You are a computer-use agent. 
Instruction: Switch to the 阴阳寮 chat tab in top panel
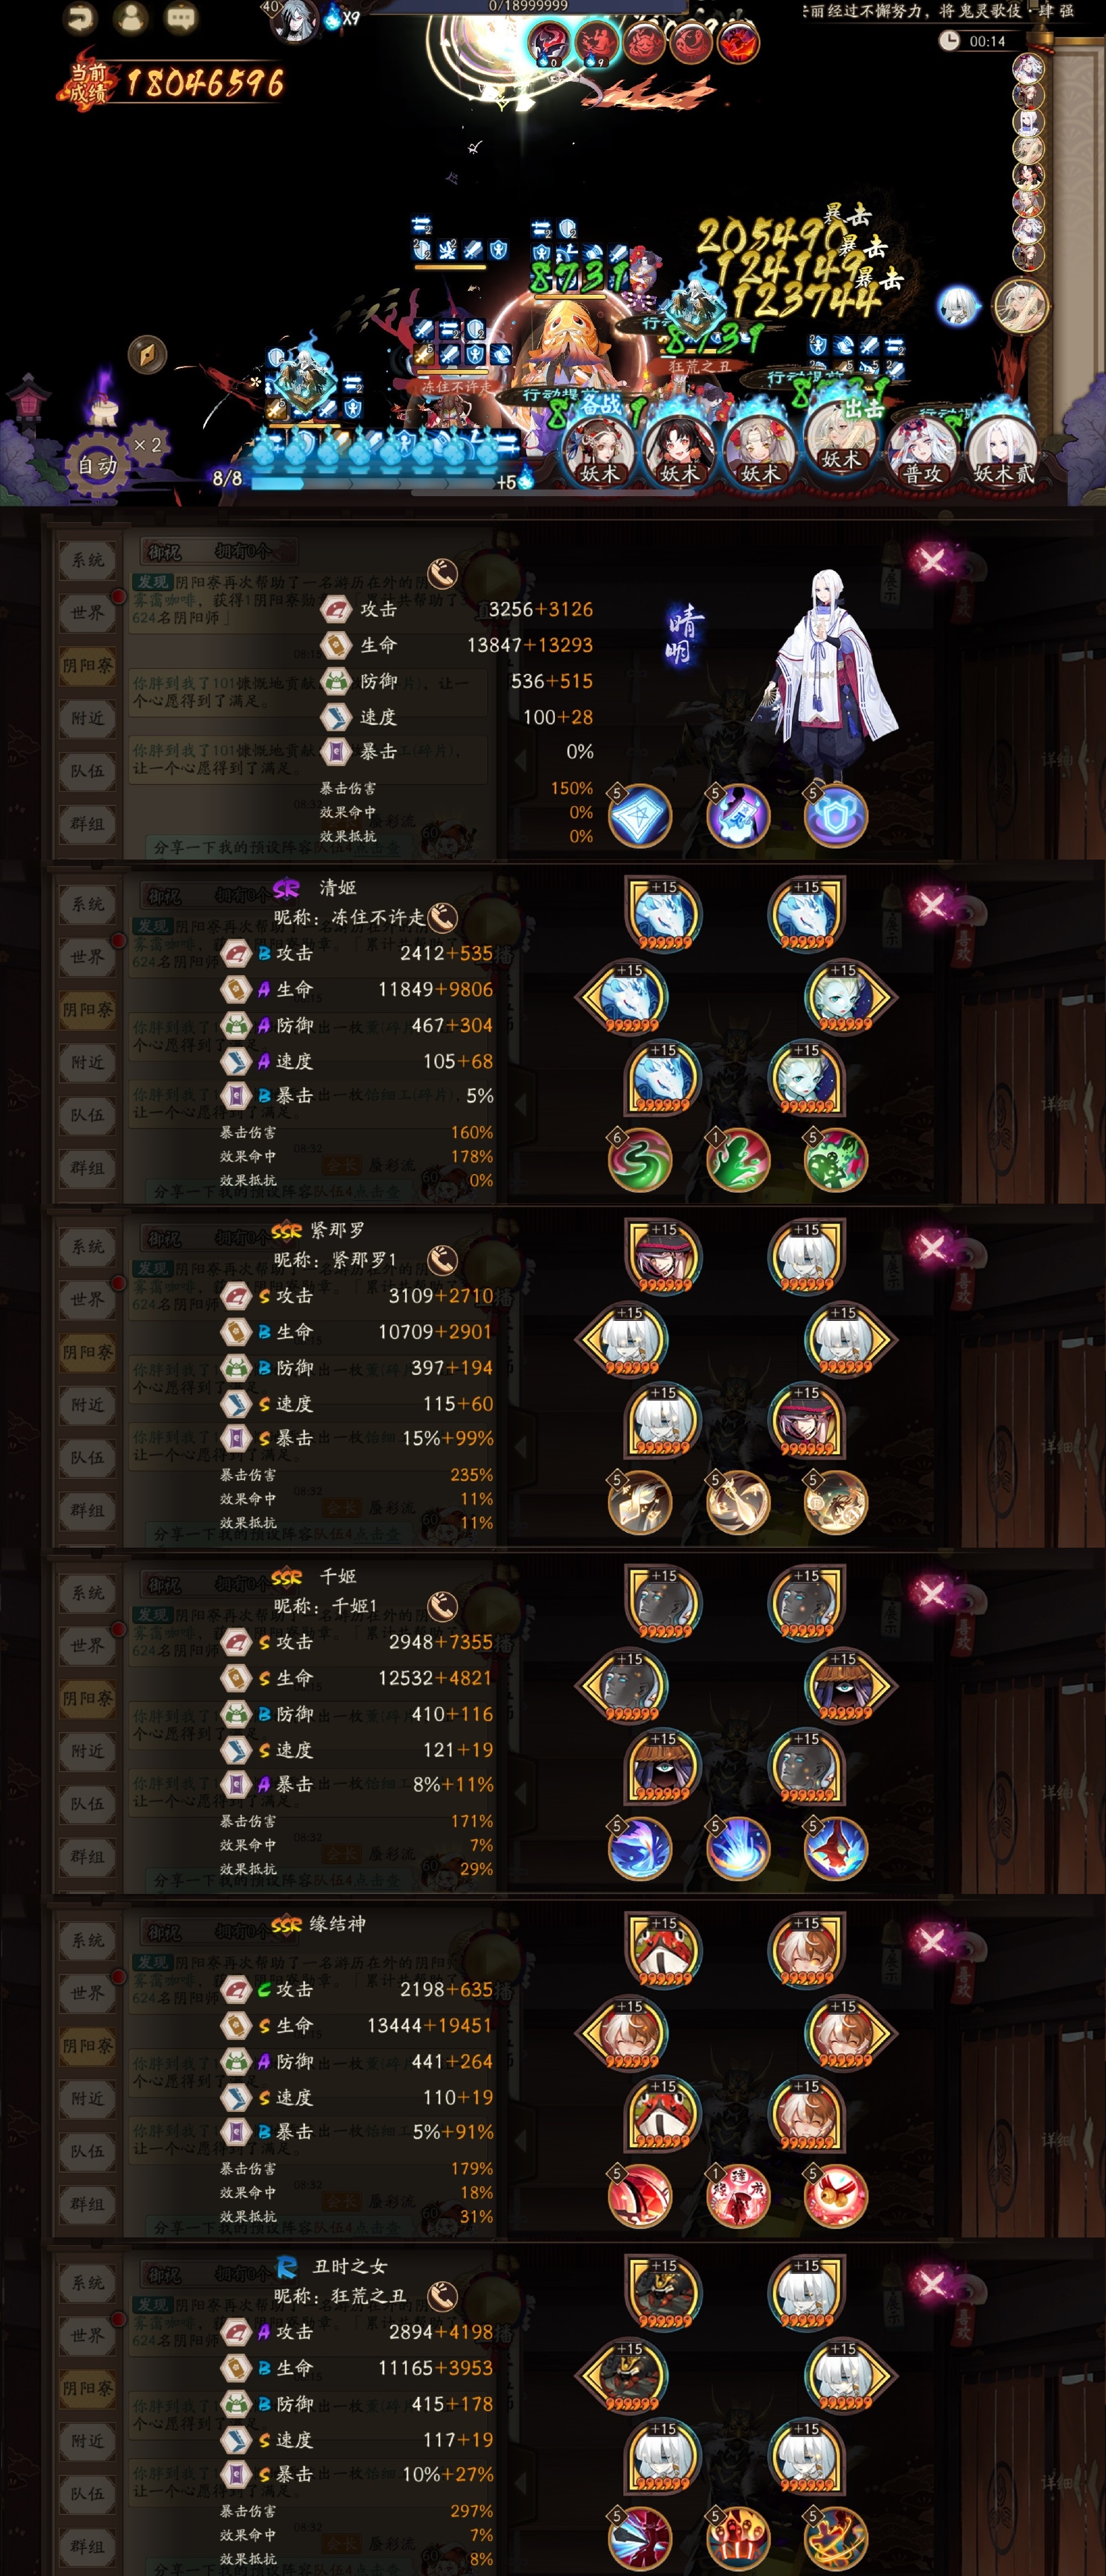88,665
